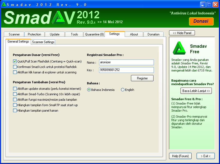Image resolution: width=220 pixels, height=164 pixels.
Task: Switch to the Donation tab
Action: 154,34
